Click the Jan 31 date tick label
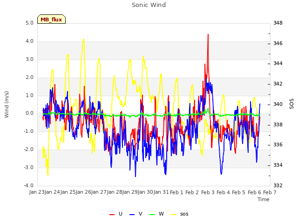The height and width of the screenshot is (223, 298). (x=162, y=192)
